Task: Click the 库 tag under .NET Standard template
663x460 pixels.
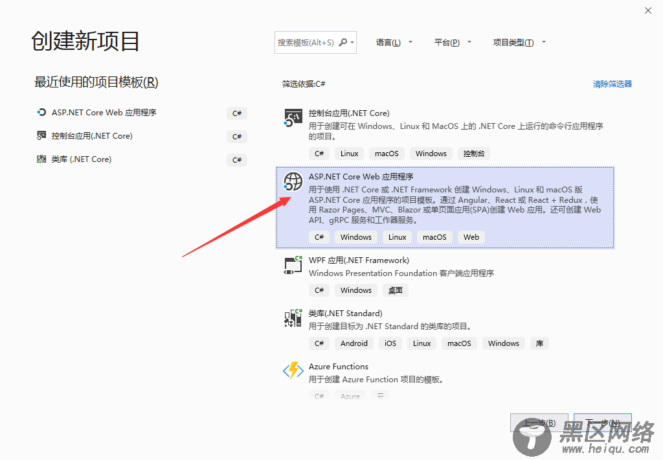Action: (539, 343)
